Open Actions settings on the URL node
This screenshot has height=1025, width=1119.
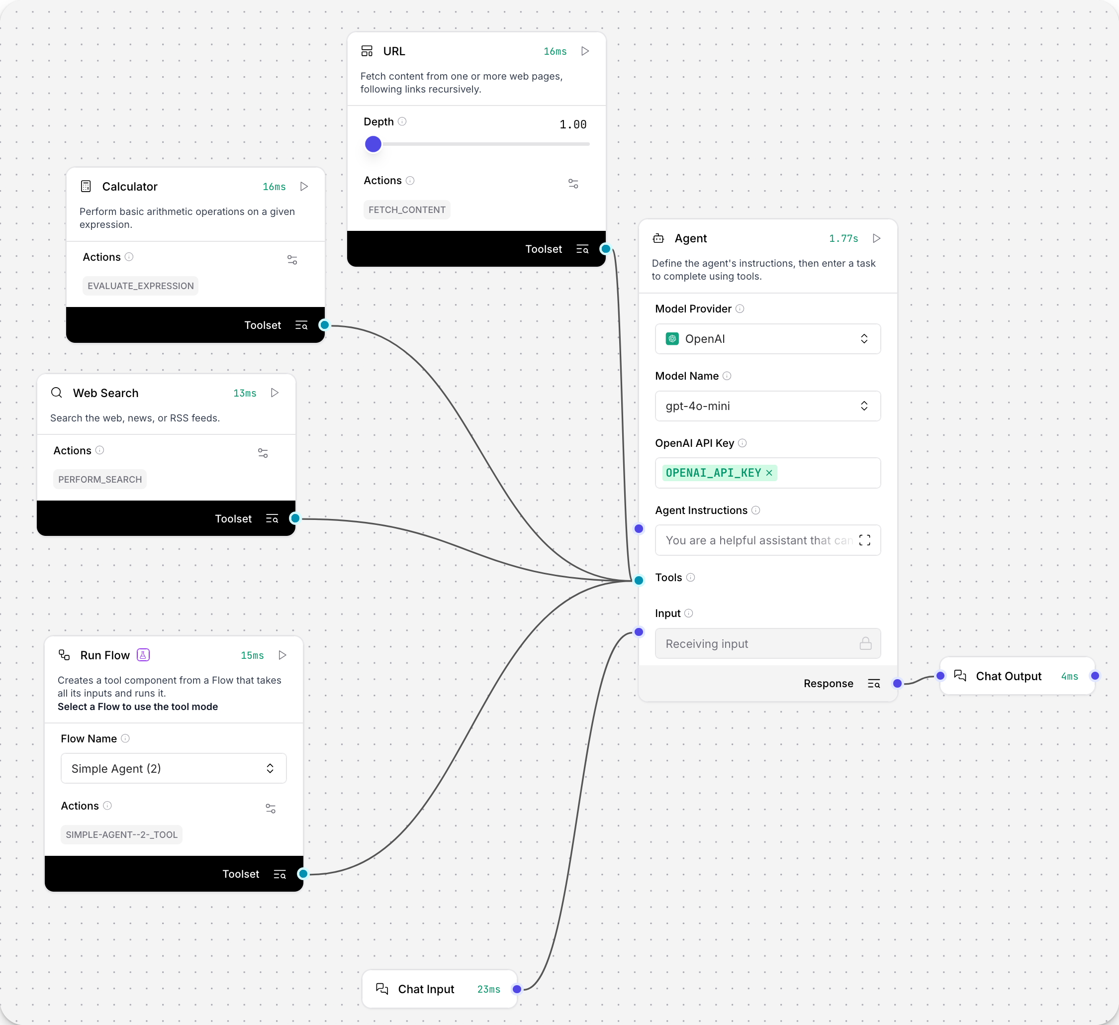click(x=573, y=183)
